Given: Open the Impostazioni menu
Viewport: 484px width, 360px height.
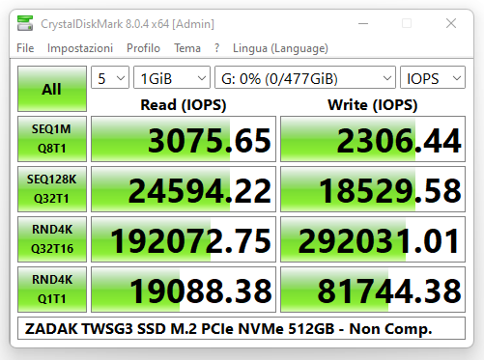Looking at the screenshot, I should click(x=80, y=48).
